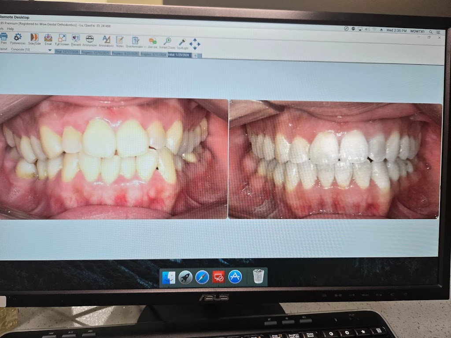
Task: Switch to Progress 12/10/2025 tab
Action: coord(95,53)
